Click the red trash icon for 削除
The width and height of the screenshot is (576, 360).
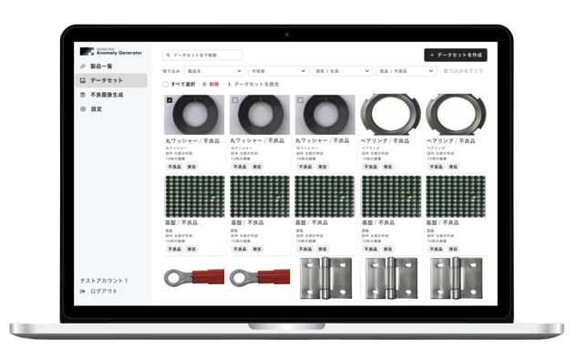coord(205,85)
